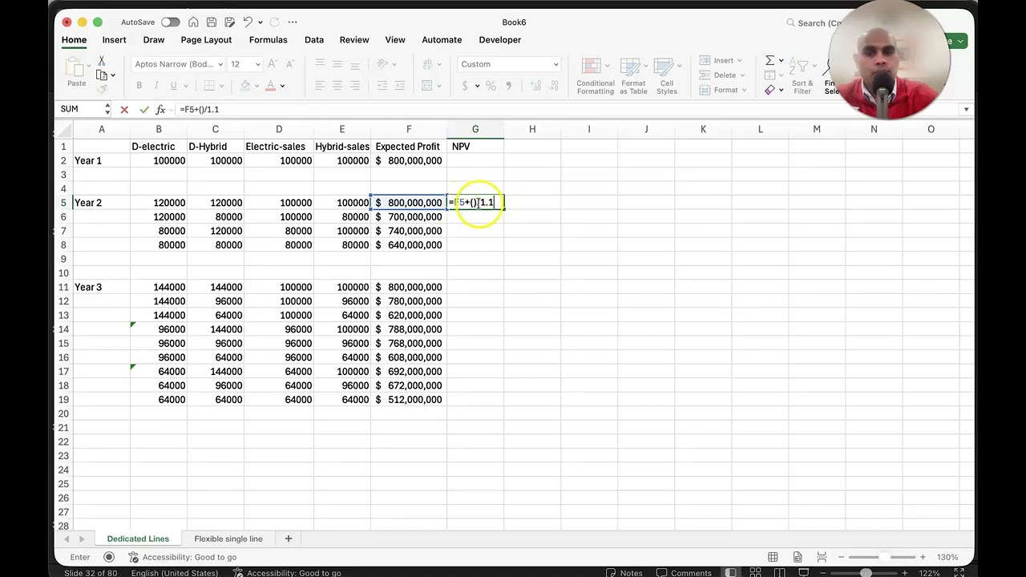Switch to Flexible single line sheet

(228, 539)
